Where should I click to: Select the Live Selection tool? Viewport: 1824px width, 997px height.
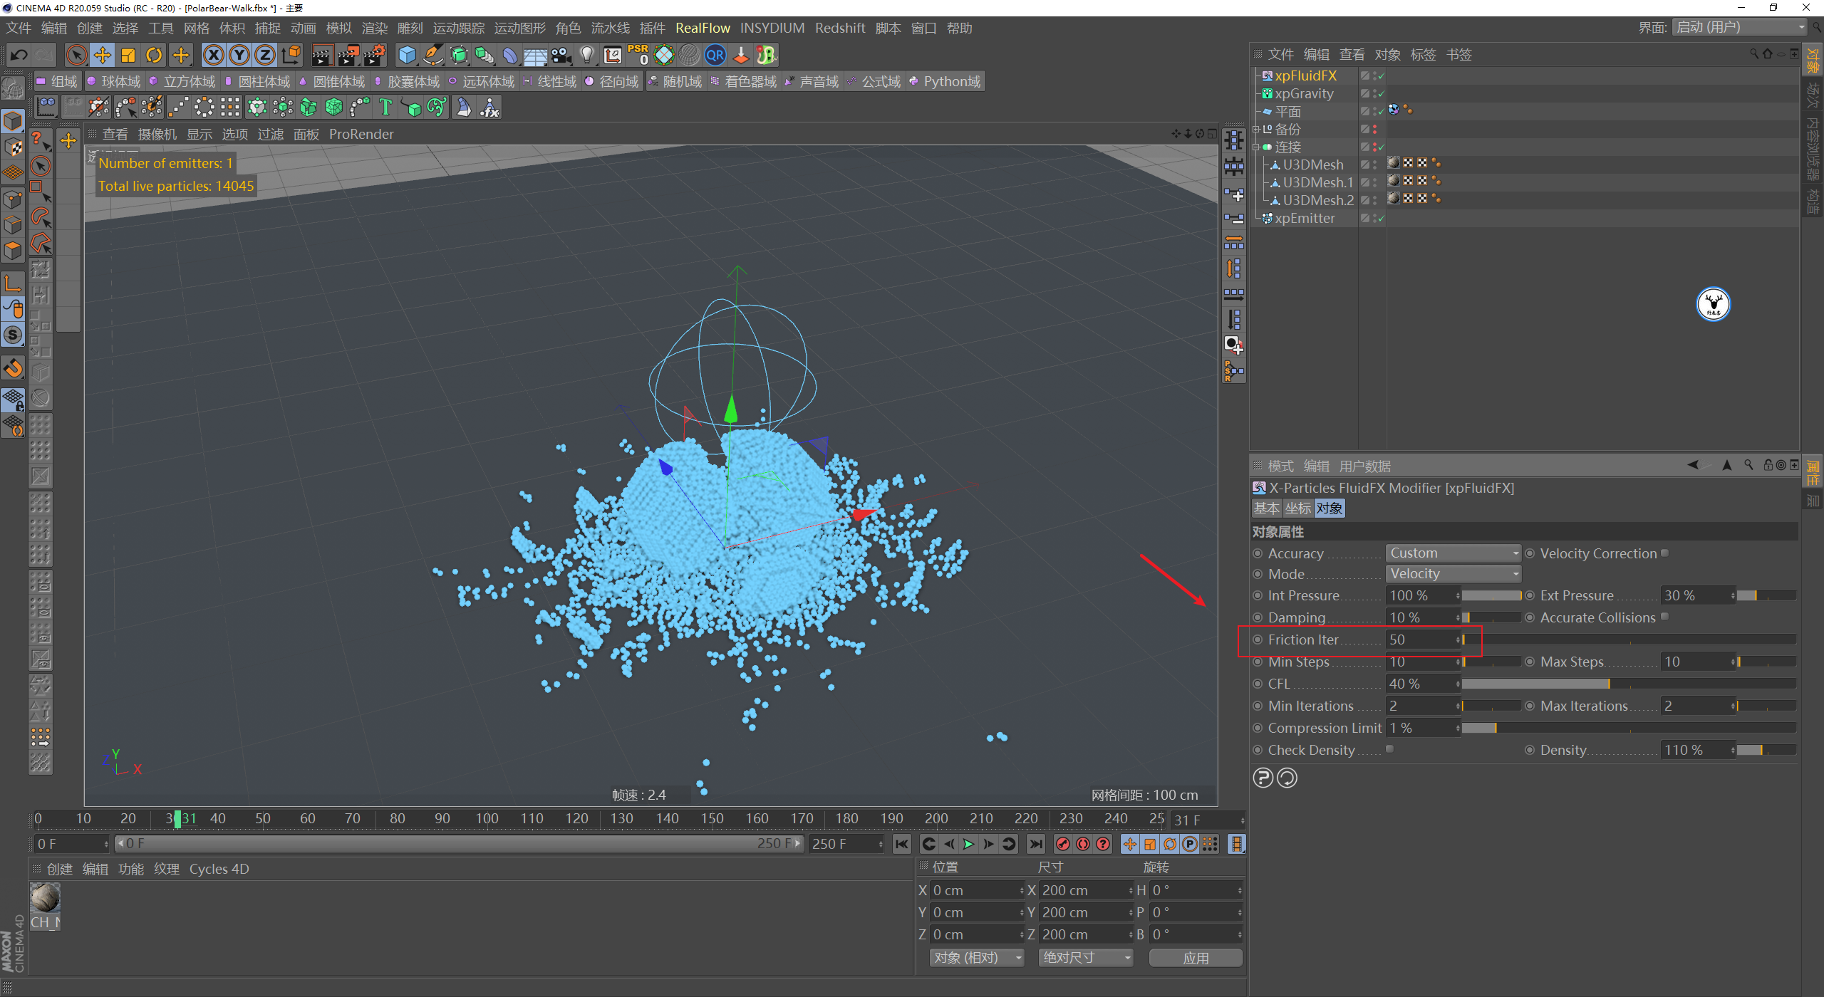(76, 55)
